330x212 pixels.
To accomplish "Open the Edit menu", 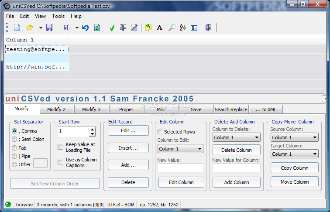I will 24,16.
